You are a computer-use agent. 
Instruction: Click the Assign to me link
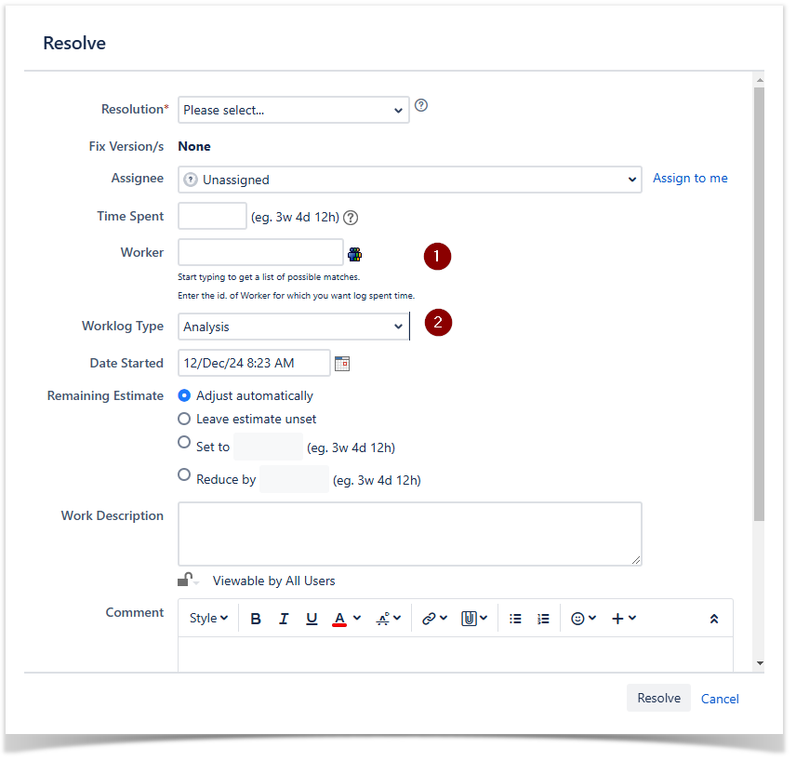[x=690, y=178]
